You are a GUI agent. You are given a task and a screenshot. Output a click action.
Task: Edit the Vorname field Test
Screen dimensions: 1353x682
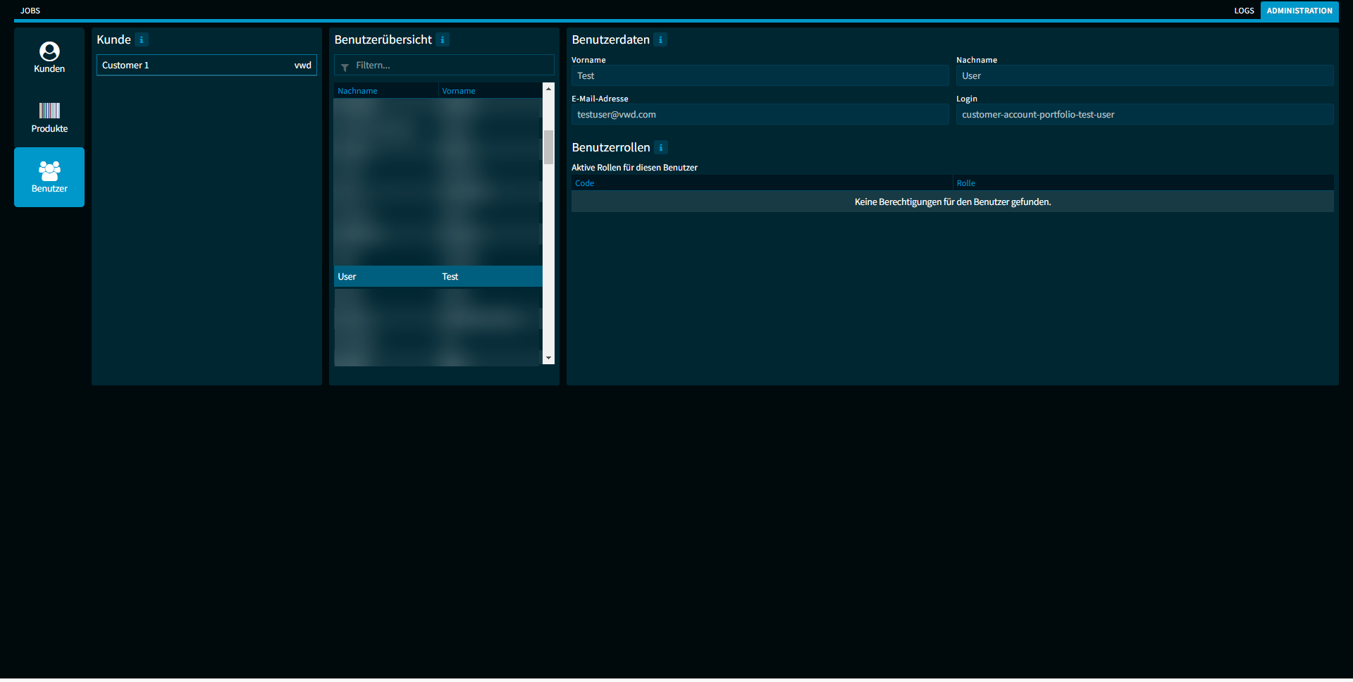[760, 75]
